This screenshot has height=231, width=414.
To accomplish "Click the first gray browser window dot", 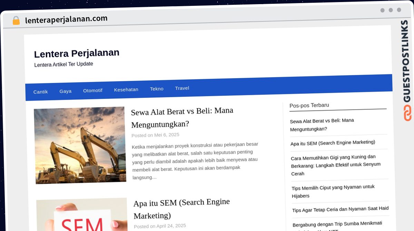I will coord(383,10).
